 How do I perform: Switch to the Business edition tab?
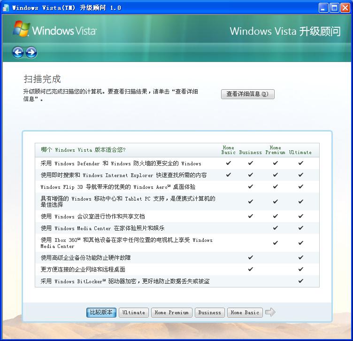pos(209,312)
